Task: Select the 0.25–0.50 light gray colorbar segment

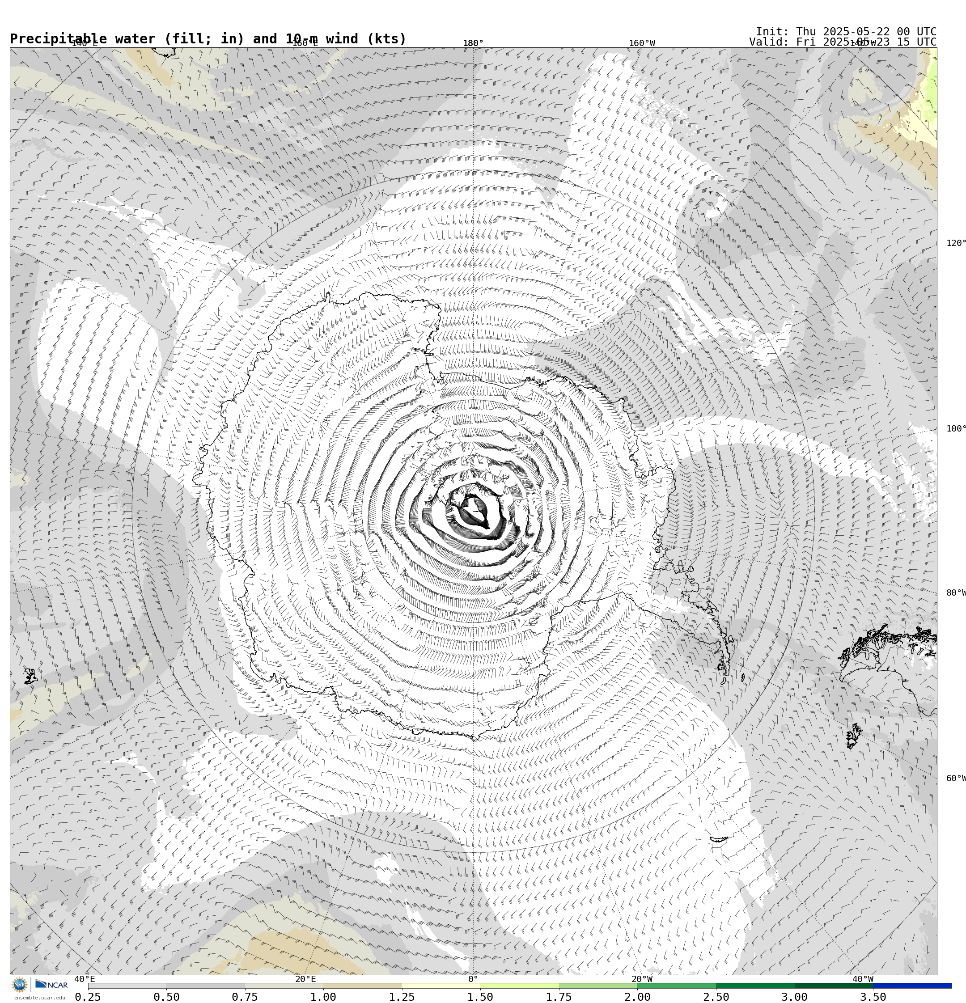Action: tap(127, 986)
